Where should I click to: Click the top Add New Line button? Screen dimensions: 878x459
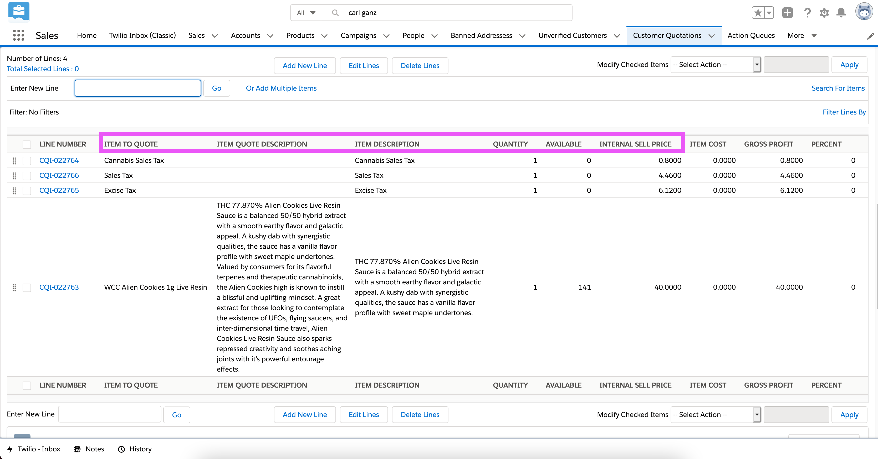305,65
